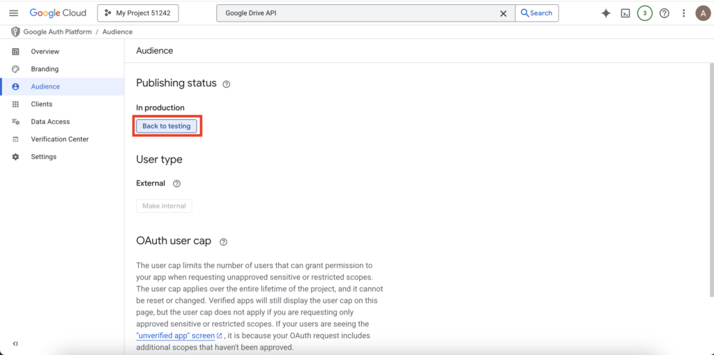714x355 pixels.
Task: Show help for OAuth user cap
Action: [223, 242]
